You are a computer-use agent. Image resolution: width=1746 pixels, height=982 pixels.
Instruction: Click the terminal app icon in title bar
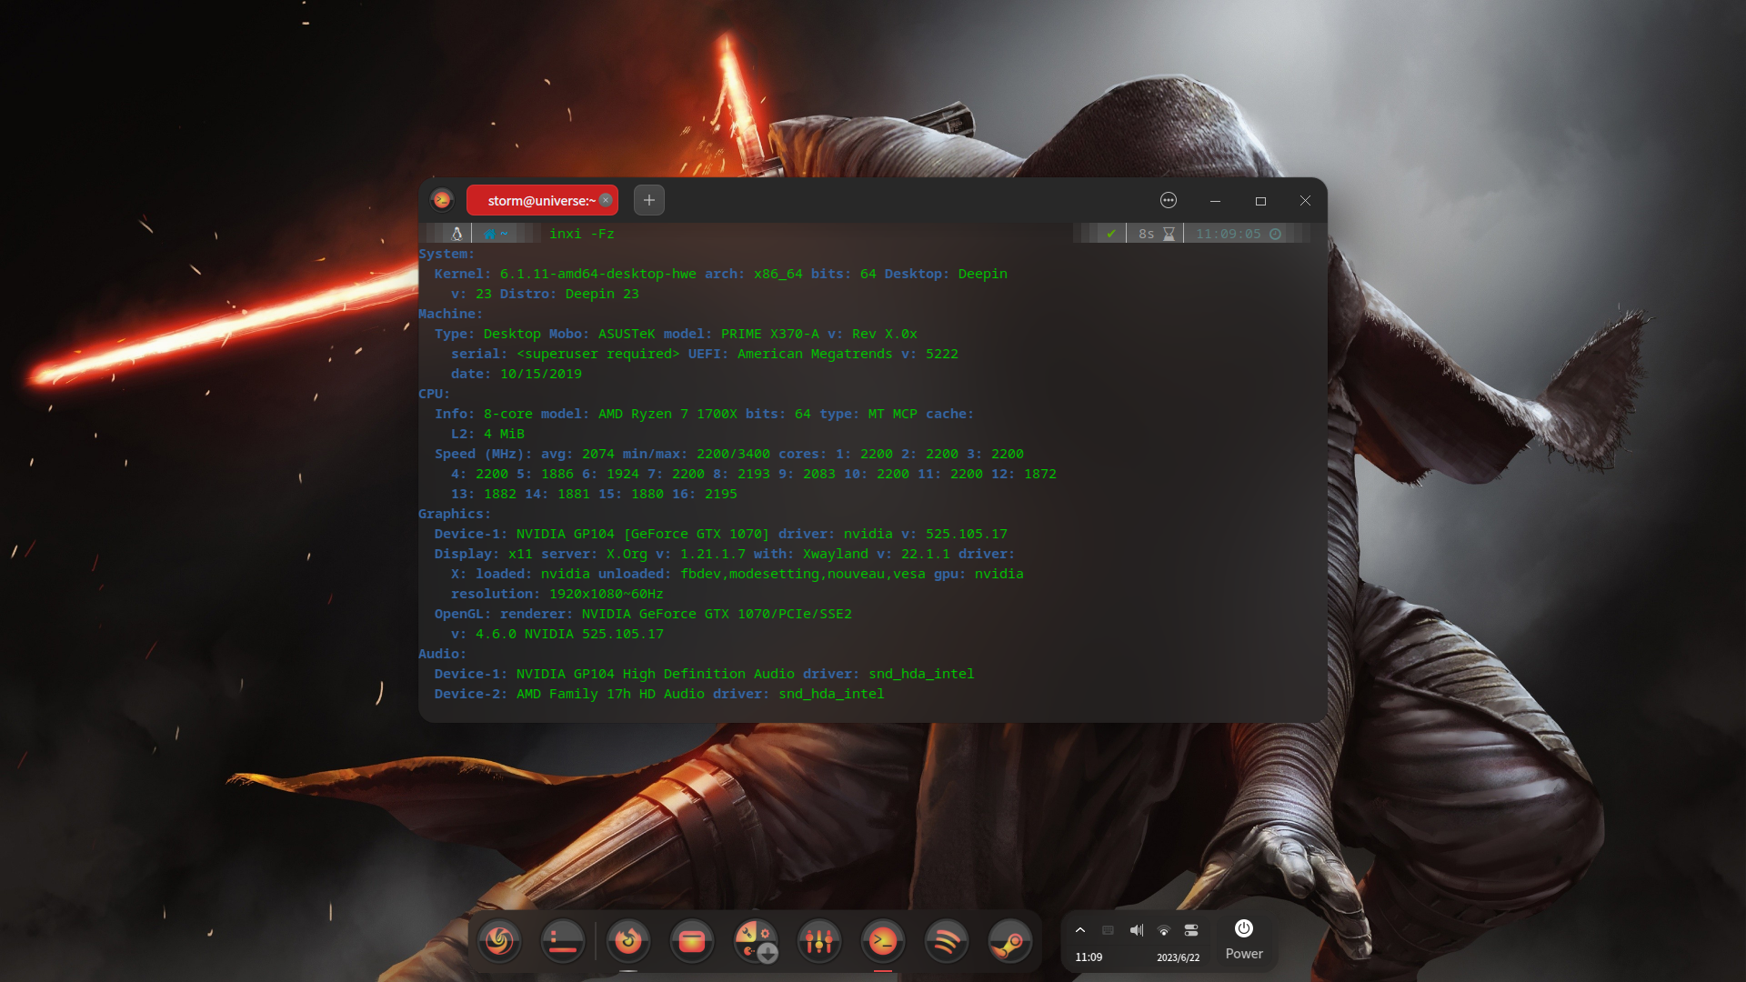coord(442,200)
